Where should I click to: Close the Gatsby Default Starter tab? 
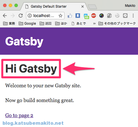coord(82,6)
